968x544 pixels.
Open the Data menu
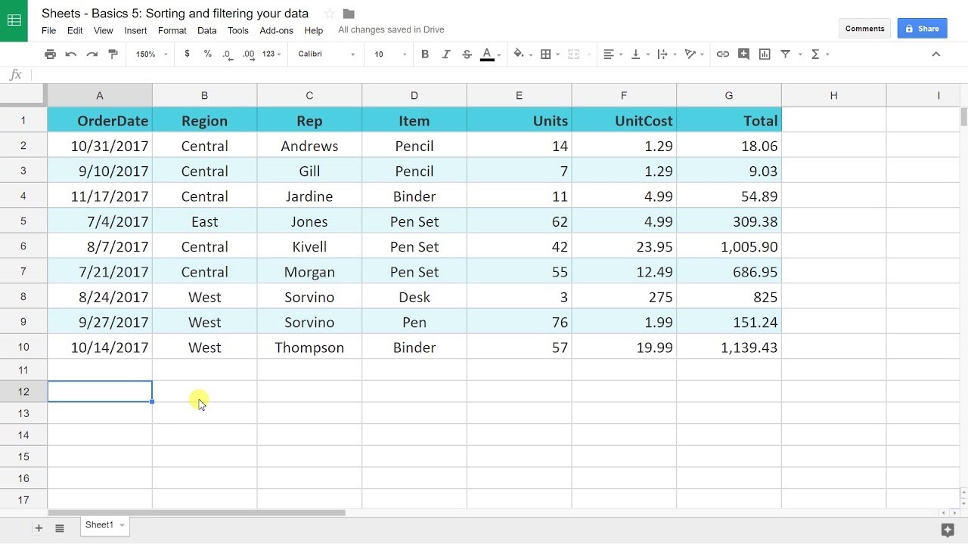pyautogui.click(x=206, y=31)
